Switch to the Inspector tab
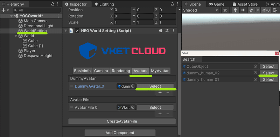This screenshot has height=137, width=280. [x=76, y=4]
